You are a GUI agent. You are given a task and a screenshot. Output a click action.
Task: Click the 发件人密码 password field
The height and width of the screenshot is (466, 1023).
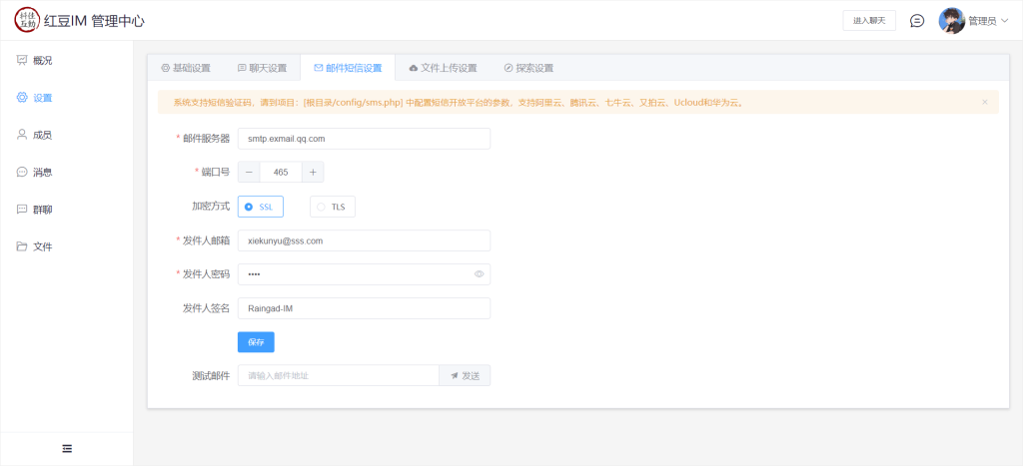point(364,274)
